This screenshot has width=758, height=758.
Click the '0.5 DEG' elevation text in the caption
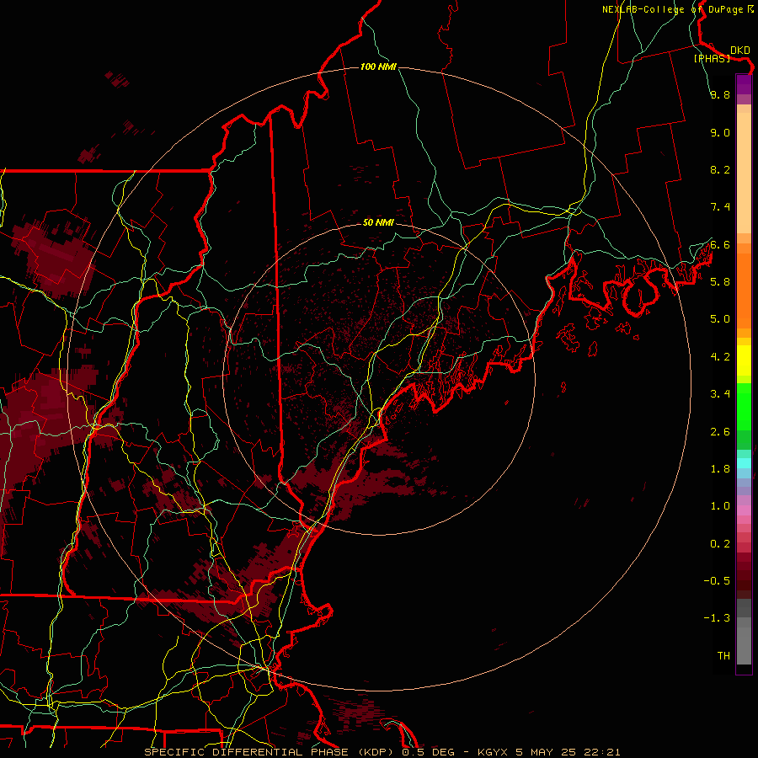tap(429, 752)
